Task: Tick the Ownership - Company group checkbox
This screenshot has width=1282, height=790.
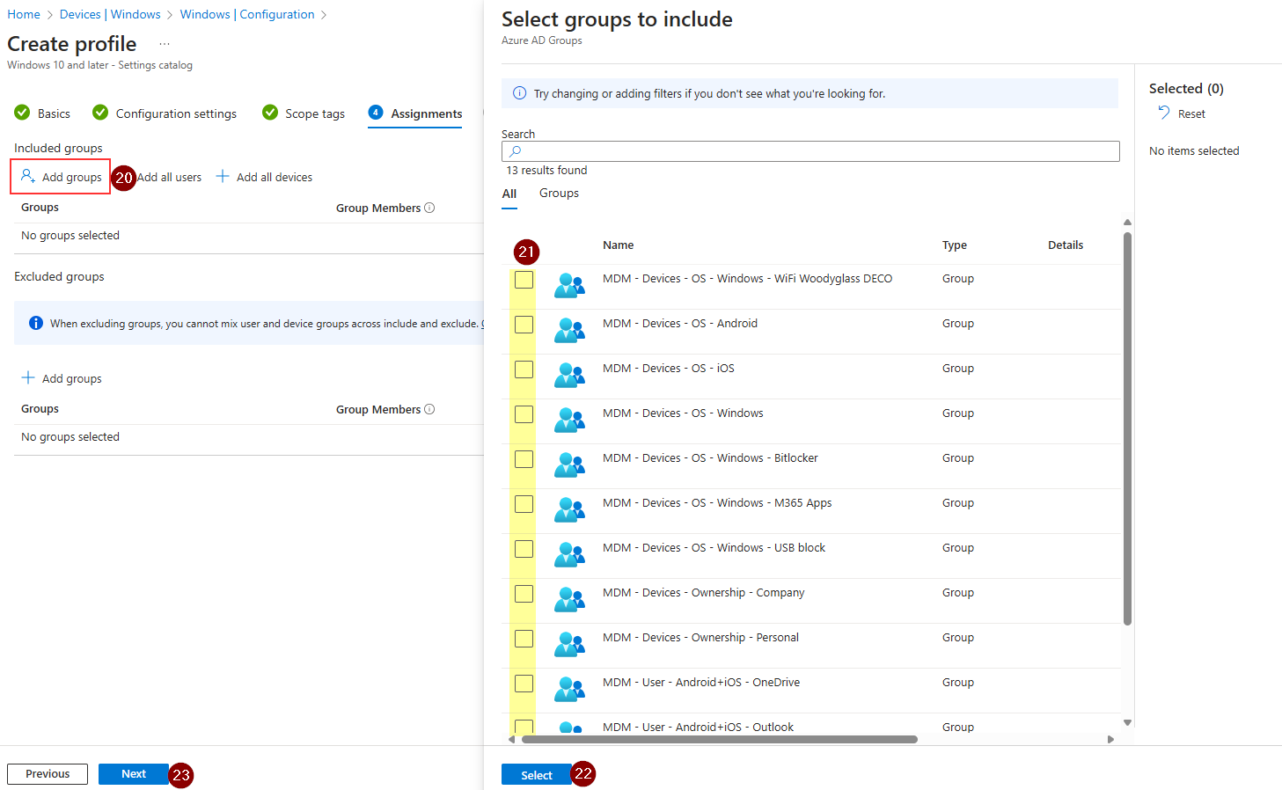Action: point(524,594)
